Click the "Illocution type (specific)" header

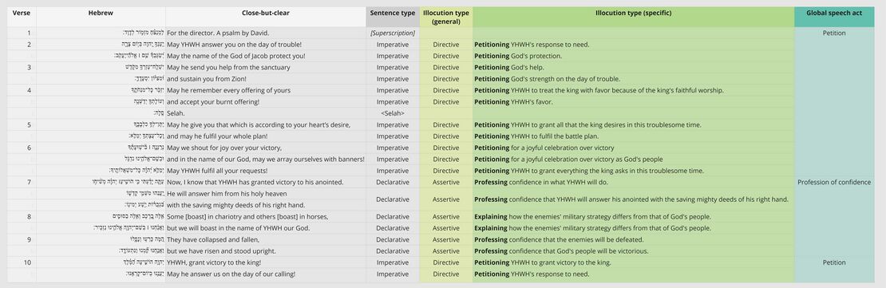(634, 13)
